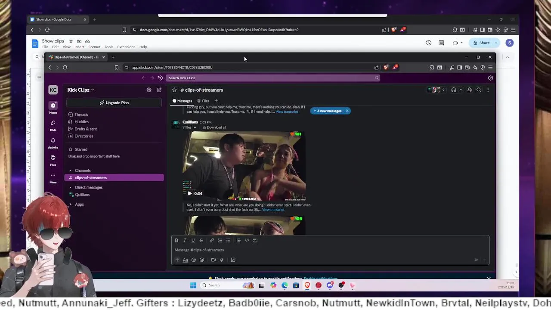Open the emoji picker in composer
This screenshot has height=310, width=551.
194,260
